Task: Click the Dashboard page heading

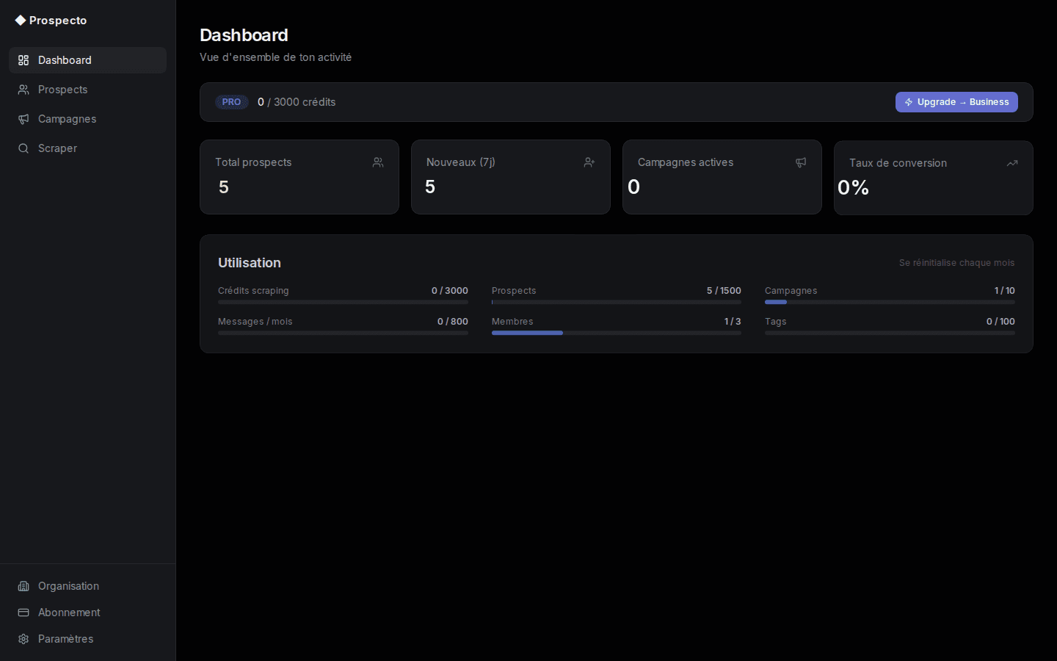Action: click(x=244, y=35)
